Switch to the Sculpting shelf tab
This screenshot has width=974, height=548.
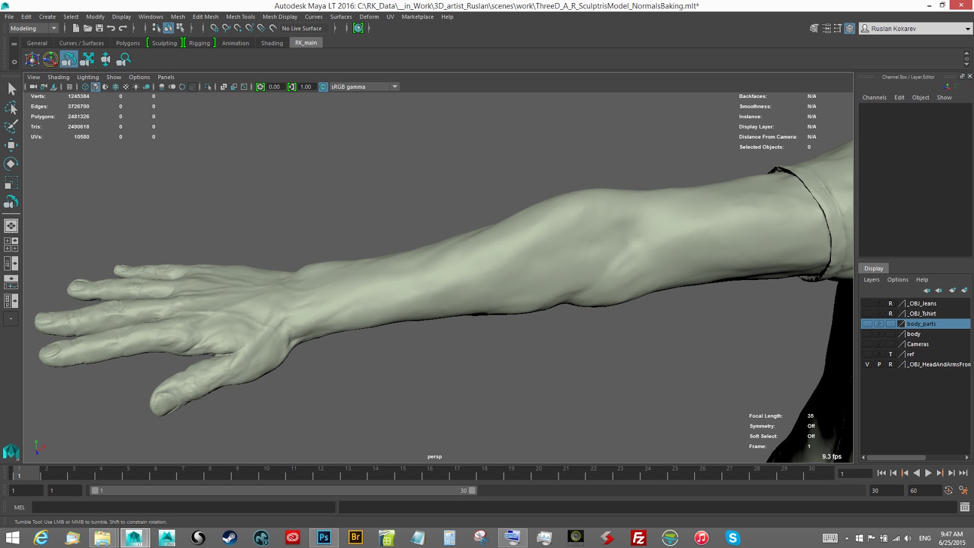tap(164, 43)
